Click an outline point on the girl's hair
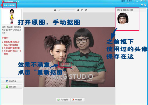The width and height of the screenshot is (148, 105). coord(52,36)
